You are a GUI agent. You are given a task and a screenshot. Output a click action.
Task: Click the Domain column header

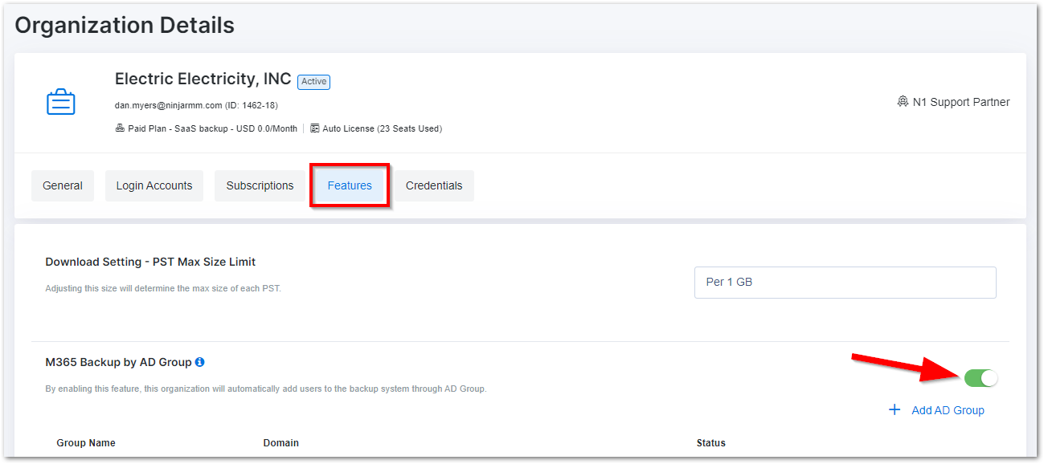pyautogui.click(x=280, y=442)
